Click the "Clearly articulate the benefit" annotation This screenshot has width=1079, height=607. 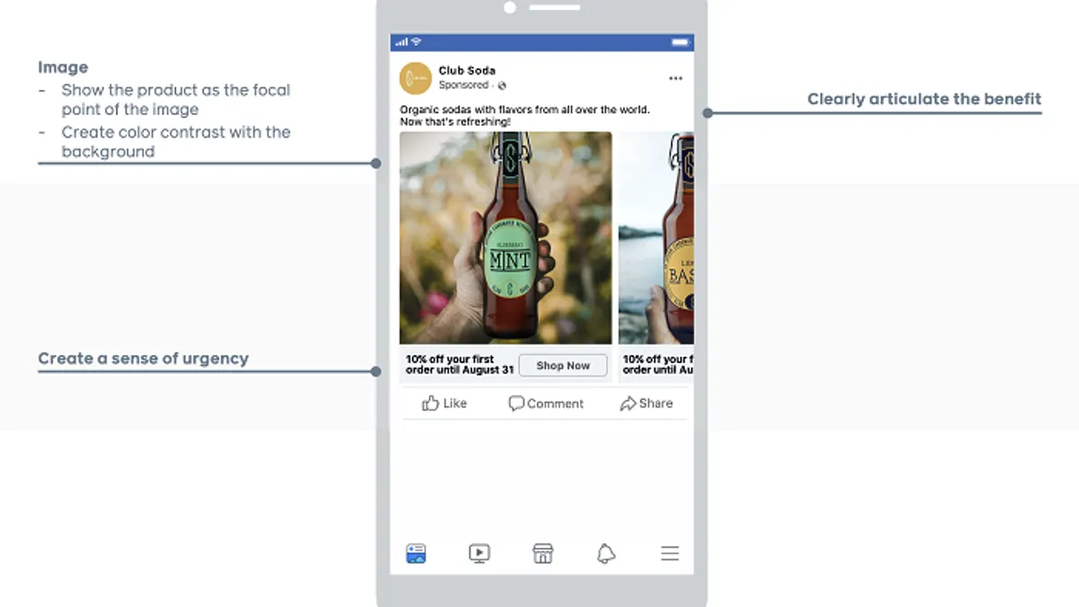pos(923,99)
